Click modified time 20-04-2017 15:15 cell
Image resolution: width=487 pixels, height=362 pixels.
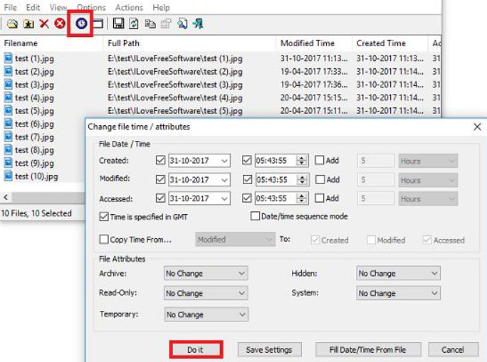click(x=314, y=97)
